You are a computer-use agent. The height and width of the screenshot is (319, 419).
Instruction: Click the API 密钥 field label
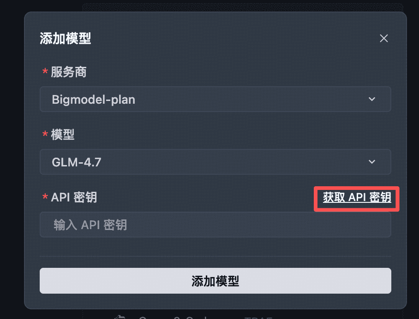(74, 197)
